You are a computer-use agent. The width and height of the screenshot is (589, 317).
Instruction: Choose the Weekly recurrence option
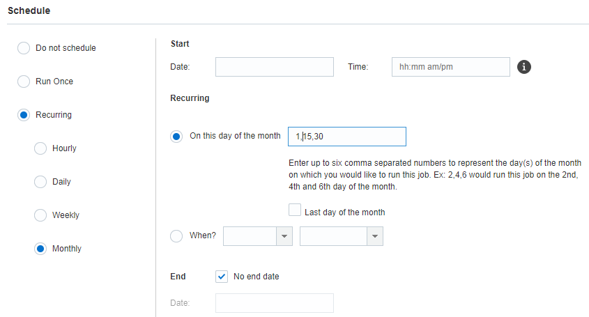[x=40, y=215]
